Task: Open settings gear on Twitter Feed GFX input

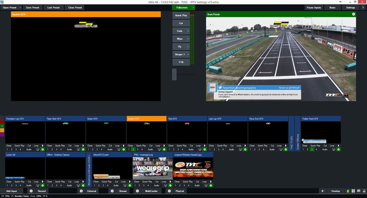Action: [x=338, y=150]
